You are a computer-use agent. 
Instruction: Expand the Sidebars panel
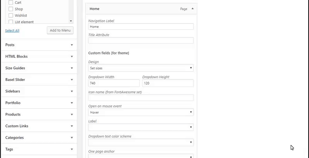point(39,91)
